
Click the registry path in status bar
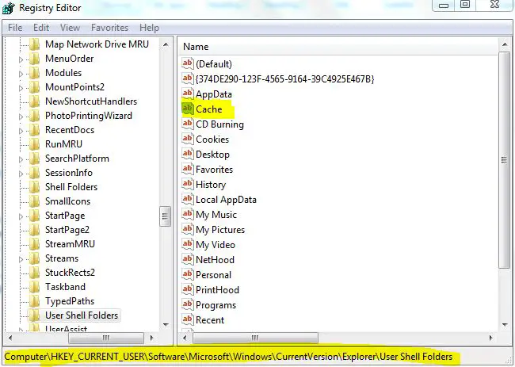point(228,357)
